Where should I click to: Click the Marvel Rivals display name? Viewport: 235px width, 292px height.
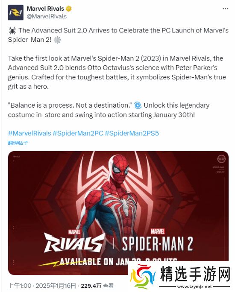click(x=45, y=9)
